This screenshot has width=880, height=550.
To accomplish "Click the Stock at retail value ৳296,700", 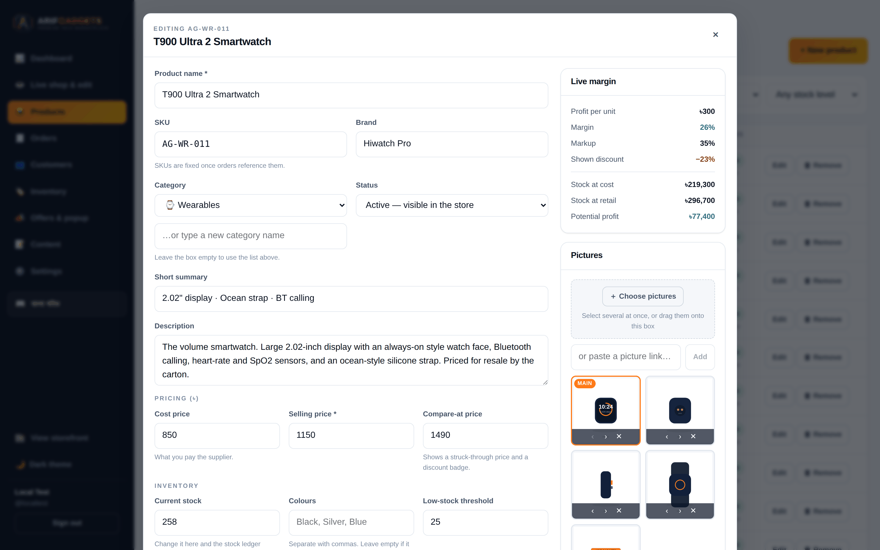I will tap(700, 200).
